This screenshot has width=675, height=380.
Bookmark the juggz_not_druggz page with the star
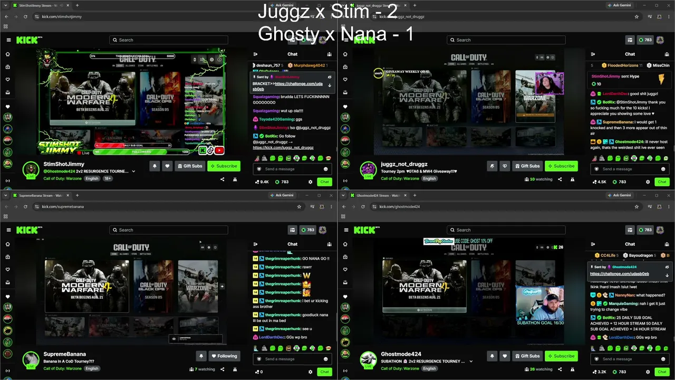[x=637, y=16]
